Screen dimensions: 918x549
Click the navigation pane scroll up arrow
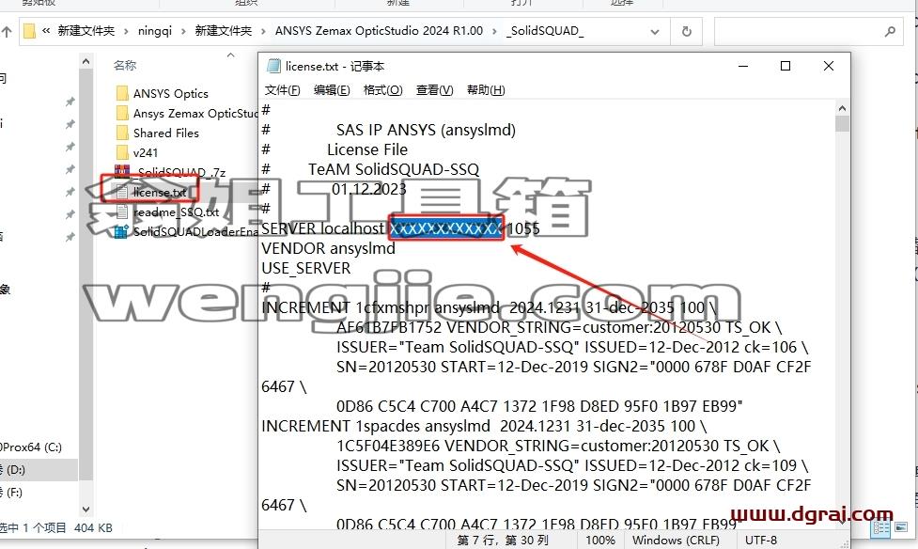(86, 61)
